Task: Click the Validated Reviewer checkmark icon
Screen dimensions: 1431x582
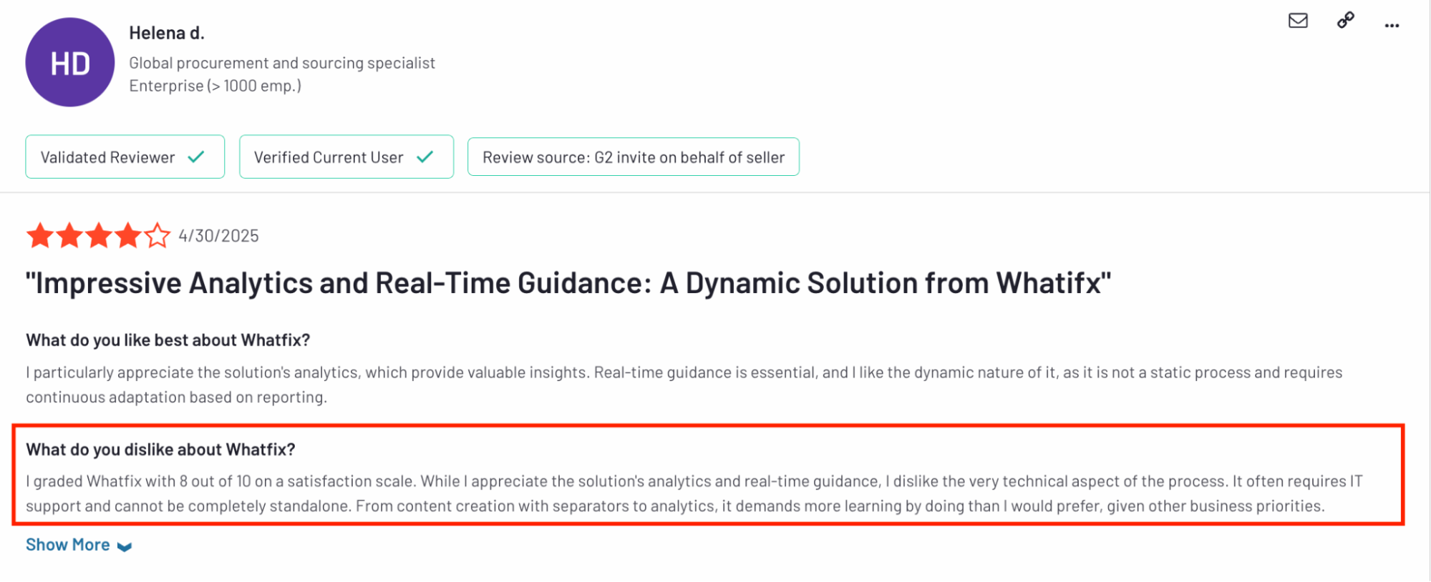Action: click(x=196, y=157)
